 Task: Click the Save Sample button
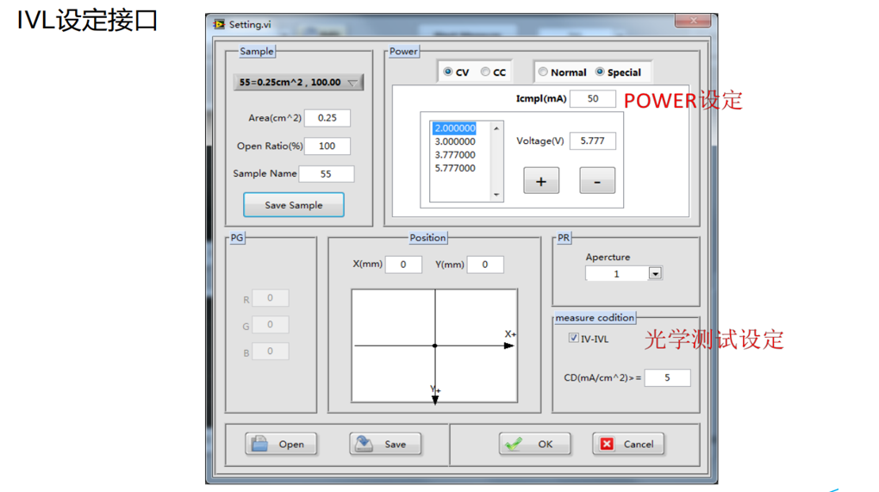294,205
